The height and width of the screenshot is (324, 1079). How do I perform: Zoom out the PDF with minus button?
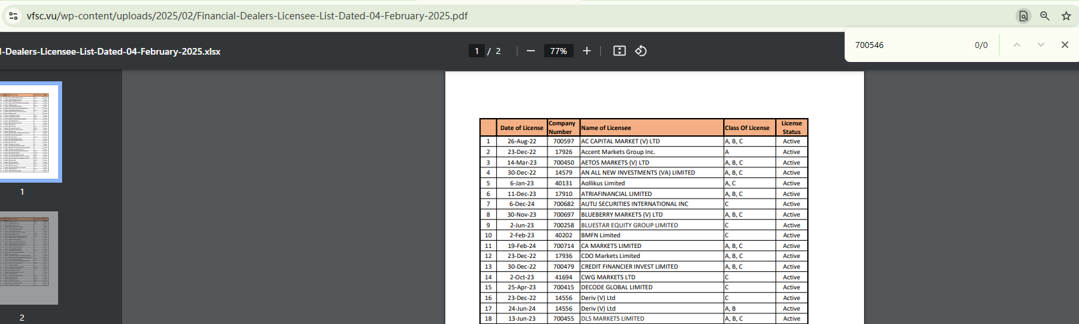(x=531, y=51)
